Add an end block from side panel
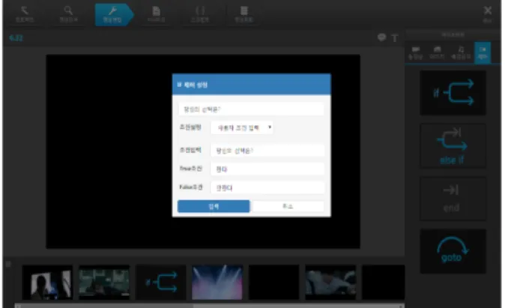This screenshot has height=308, width=505. point(453,199)
